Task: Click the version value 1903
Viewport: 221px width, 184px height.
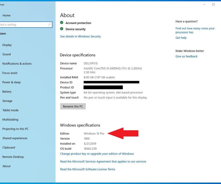Action: click(87, 139)
